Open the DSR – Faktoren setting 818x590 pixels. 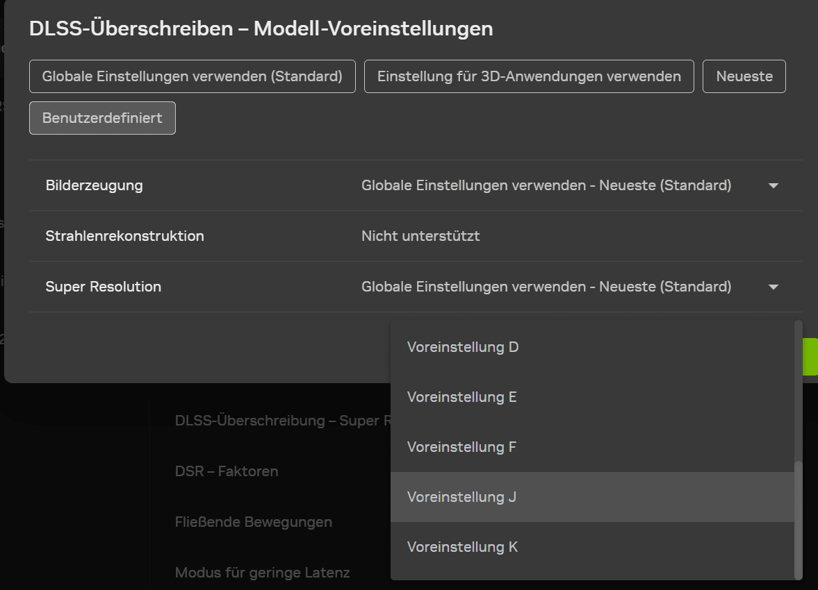tap(227, 471)
